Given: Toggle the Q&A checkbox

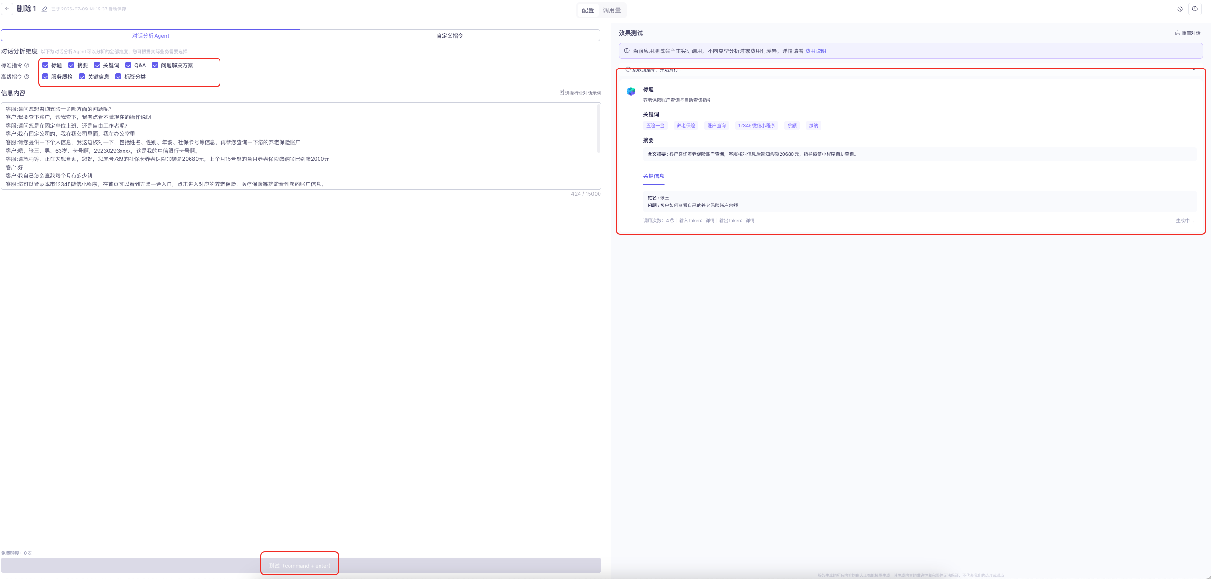Looking at the screenshot, I should click(x=128, y=65).
